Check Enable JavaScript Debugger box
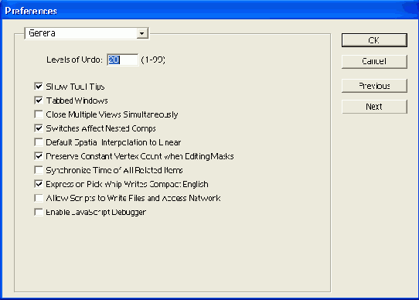The height and width of the screenshot is (300, 419). tap(39, 212)
